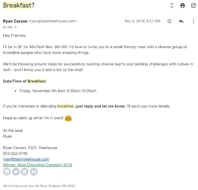Viewport: 198px width, 190px height.
Task: Click the phone number 503-522-3748
Action: (x=15, y=153)
